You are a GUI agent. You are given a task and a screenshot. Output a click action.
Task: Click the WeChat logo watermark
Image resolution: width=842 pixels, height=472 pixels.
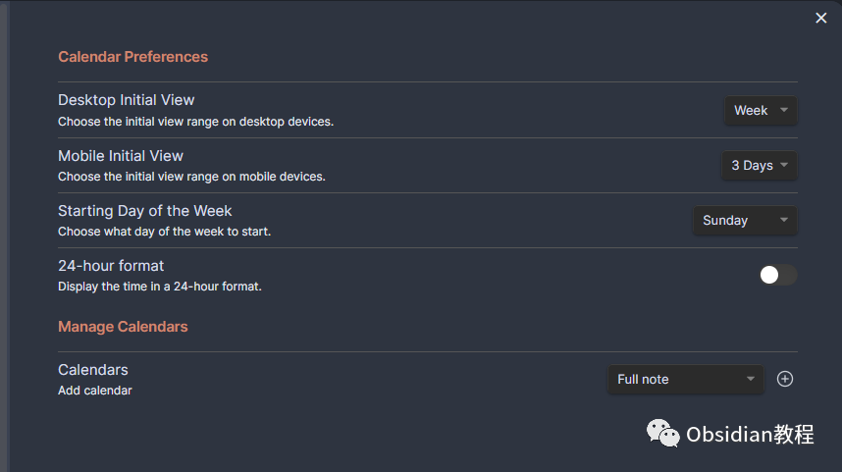point(662,434)
